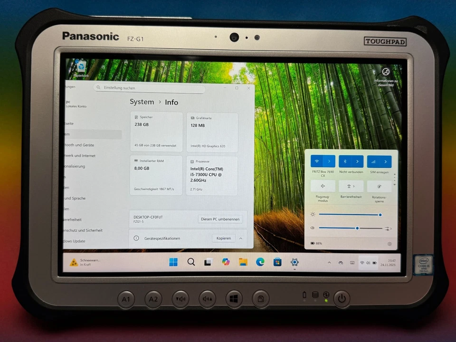Image resolution: width=456 pixels, height=342 pixels.
Task: Open the battery indicator showing 88%
Action: pyautogui.click(x=315, y=243)
